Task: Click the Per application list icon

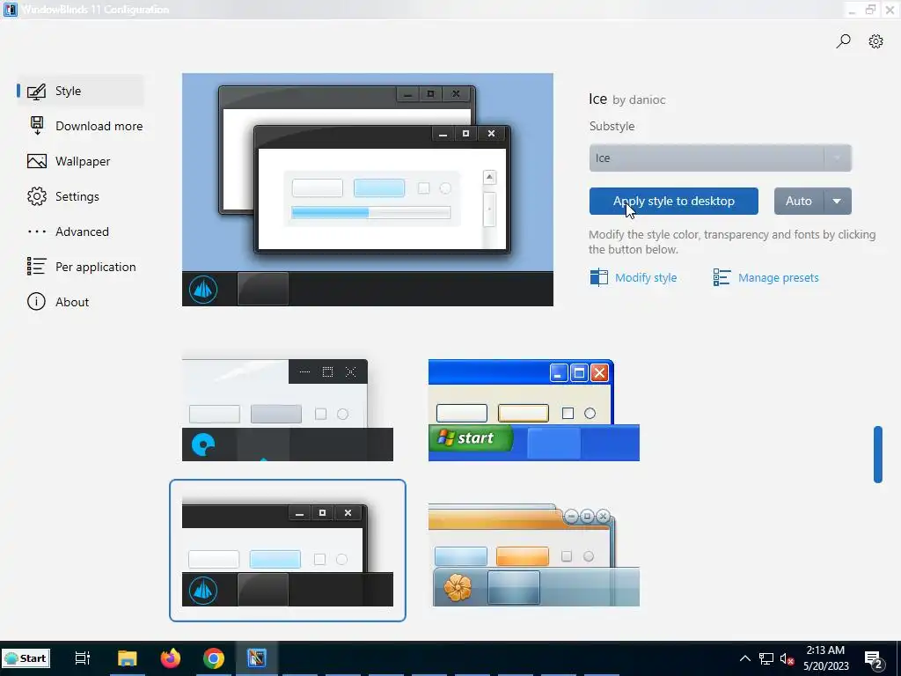Action: click(37, 267)
